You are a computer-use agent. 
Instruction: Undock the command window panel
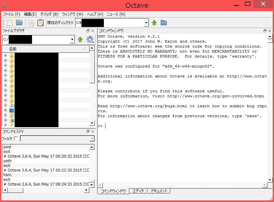[x=265, y=31]
